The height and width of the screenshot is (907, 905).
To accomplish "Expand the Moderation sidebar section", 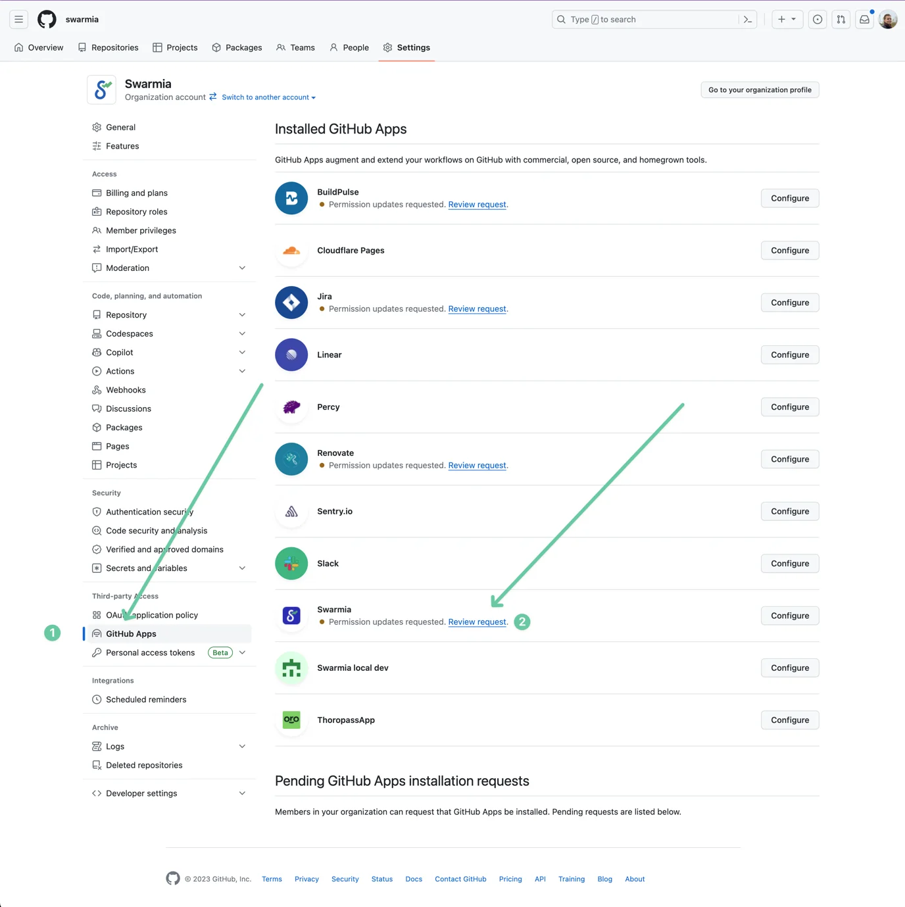I will (242, 268).
